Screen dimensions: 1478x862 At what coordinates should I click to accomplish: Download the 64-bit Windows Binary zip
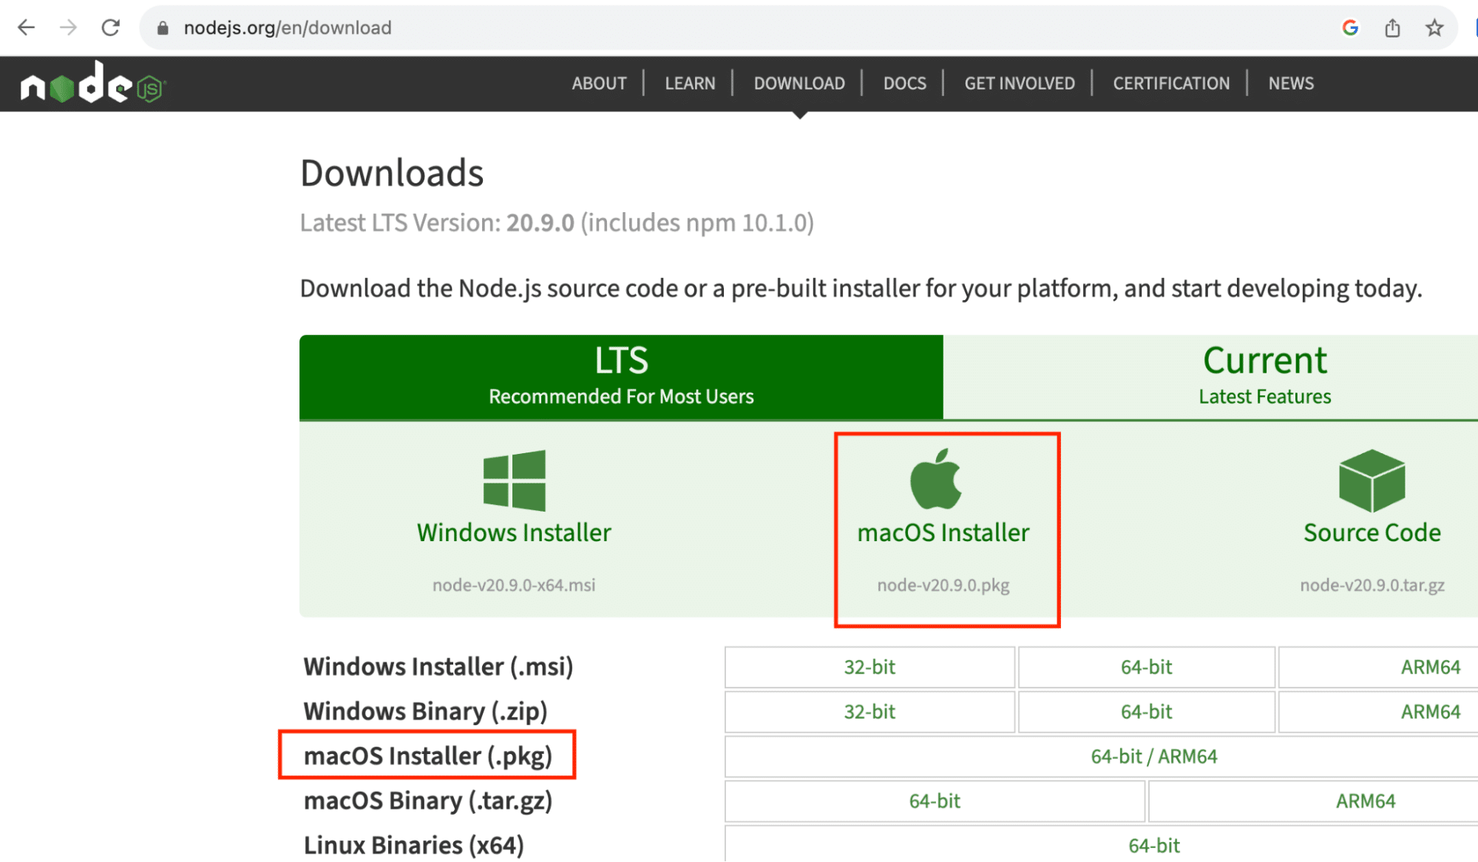coord(1145,711)
